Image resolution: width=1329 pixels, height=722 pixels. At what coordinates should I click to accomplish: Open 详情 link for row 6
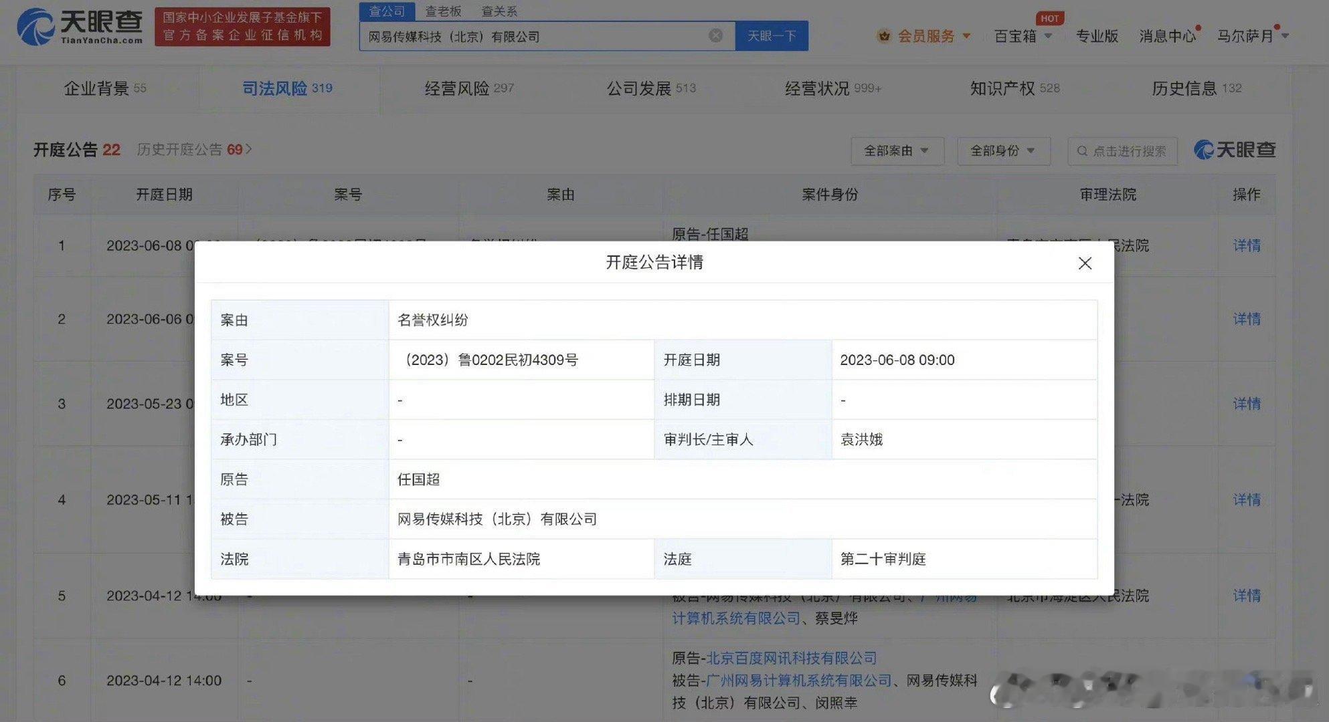pos(1246,681)
